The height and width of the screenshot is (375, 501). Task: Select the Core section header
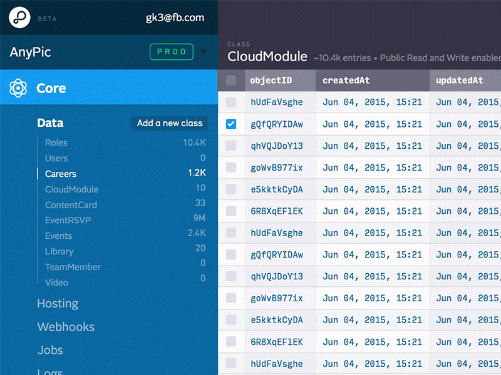[108, 87]
